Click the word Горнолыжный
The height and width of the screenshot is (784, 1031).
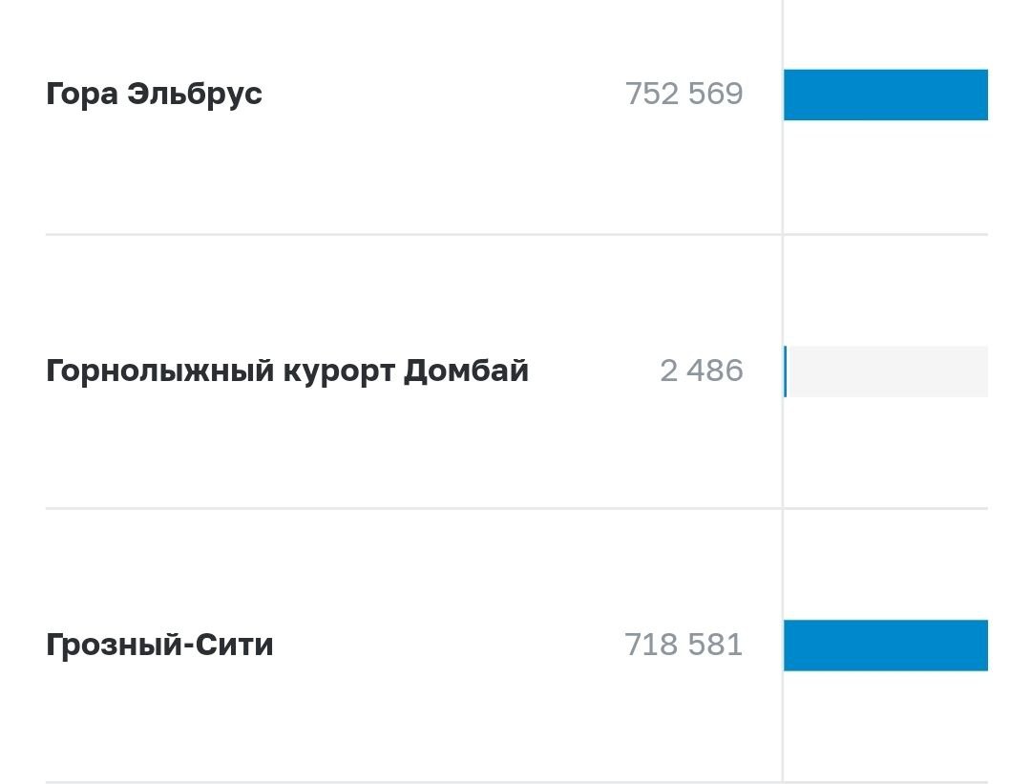(159, 371)
